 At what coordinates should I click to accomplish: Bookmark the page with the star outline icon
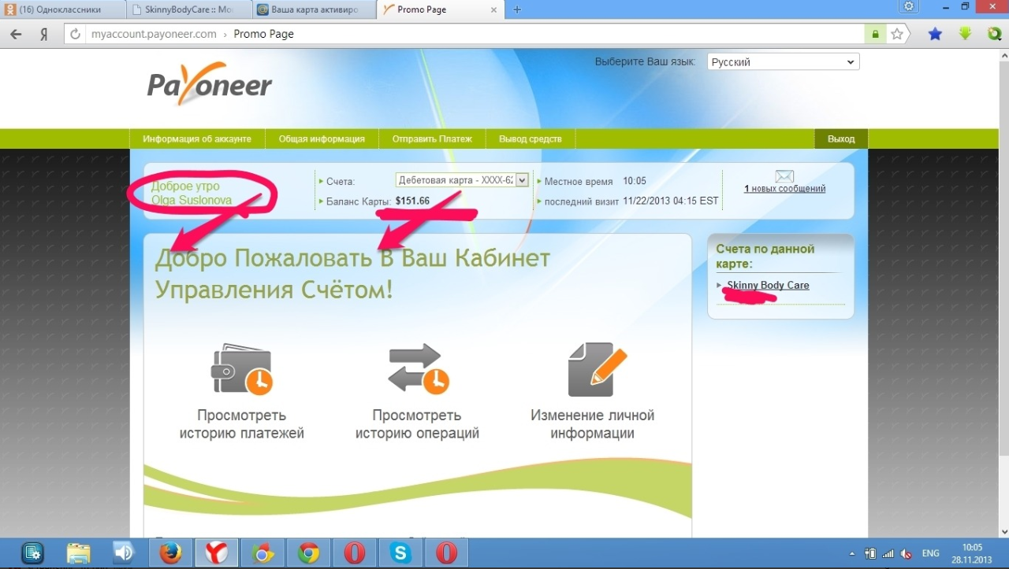click(x=897, y=35)
